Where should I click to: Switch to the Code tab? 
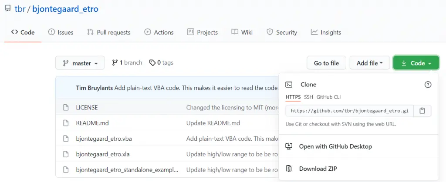(23, 32)
